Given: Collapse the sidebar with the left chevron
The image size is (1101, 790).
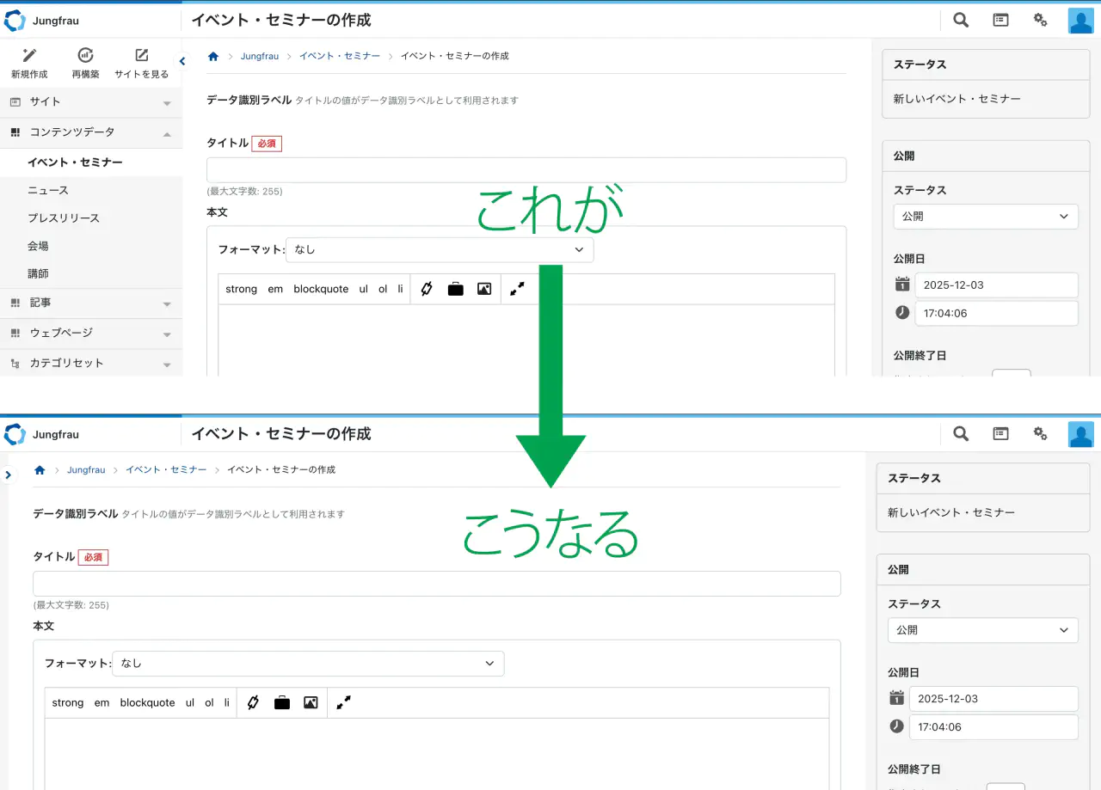Looking at the screenshot, I should pyautogui.click(x=181, y=61).
